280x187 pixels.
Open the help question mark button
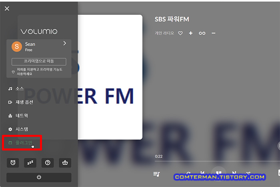click(48, 163)
